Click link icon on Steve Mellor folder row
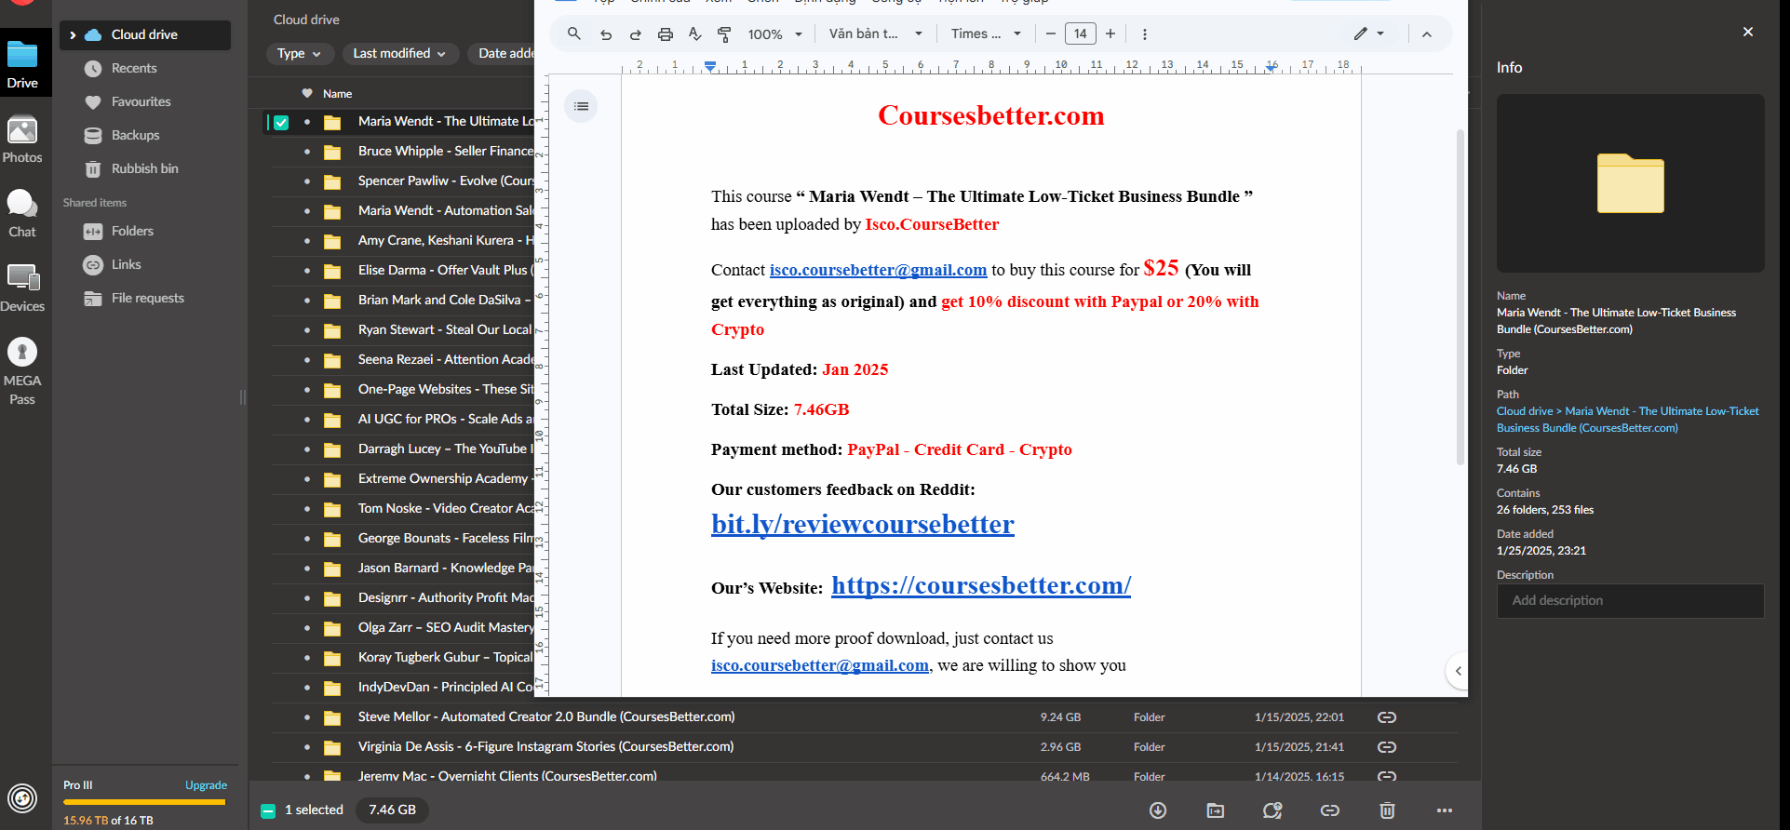This screenshot has height=830, width=1790. pyautogui.click(x=1386, y=717)
